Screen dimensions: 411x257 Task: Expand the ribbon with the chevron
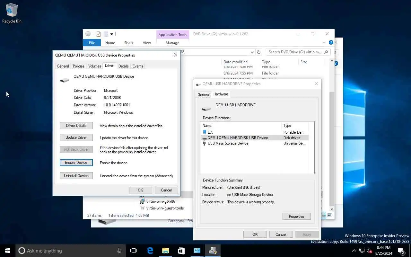pos(324,42)
